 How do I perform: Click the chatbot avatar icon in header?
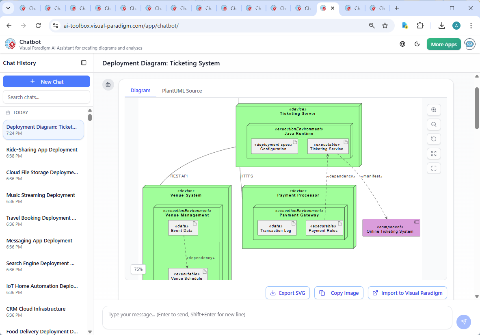(470, 44)
